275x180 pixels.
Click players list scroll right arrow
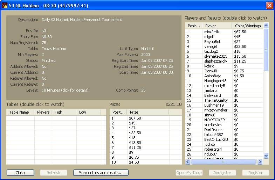click(260, 161)
